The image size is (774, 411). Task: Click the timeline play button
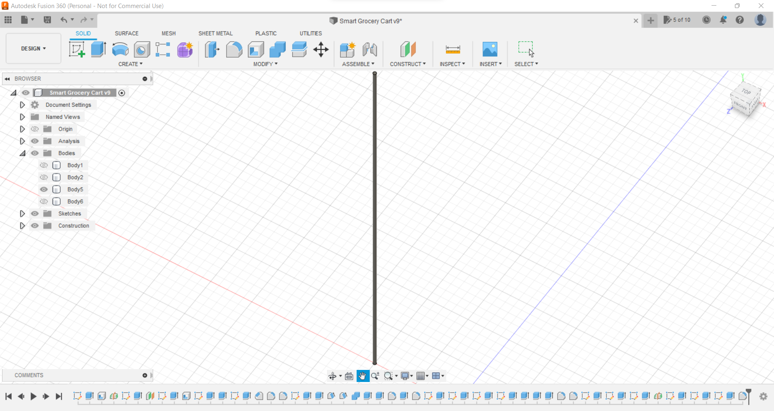point(33,396)
